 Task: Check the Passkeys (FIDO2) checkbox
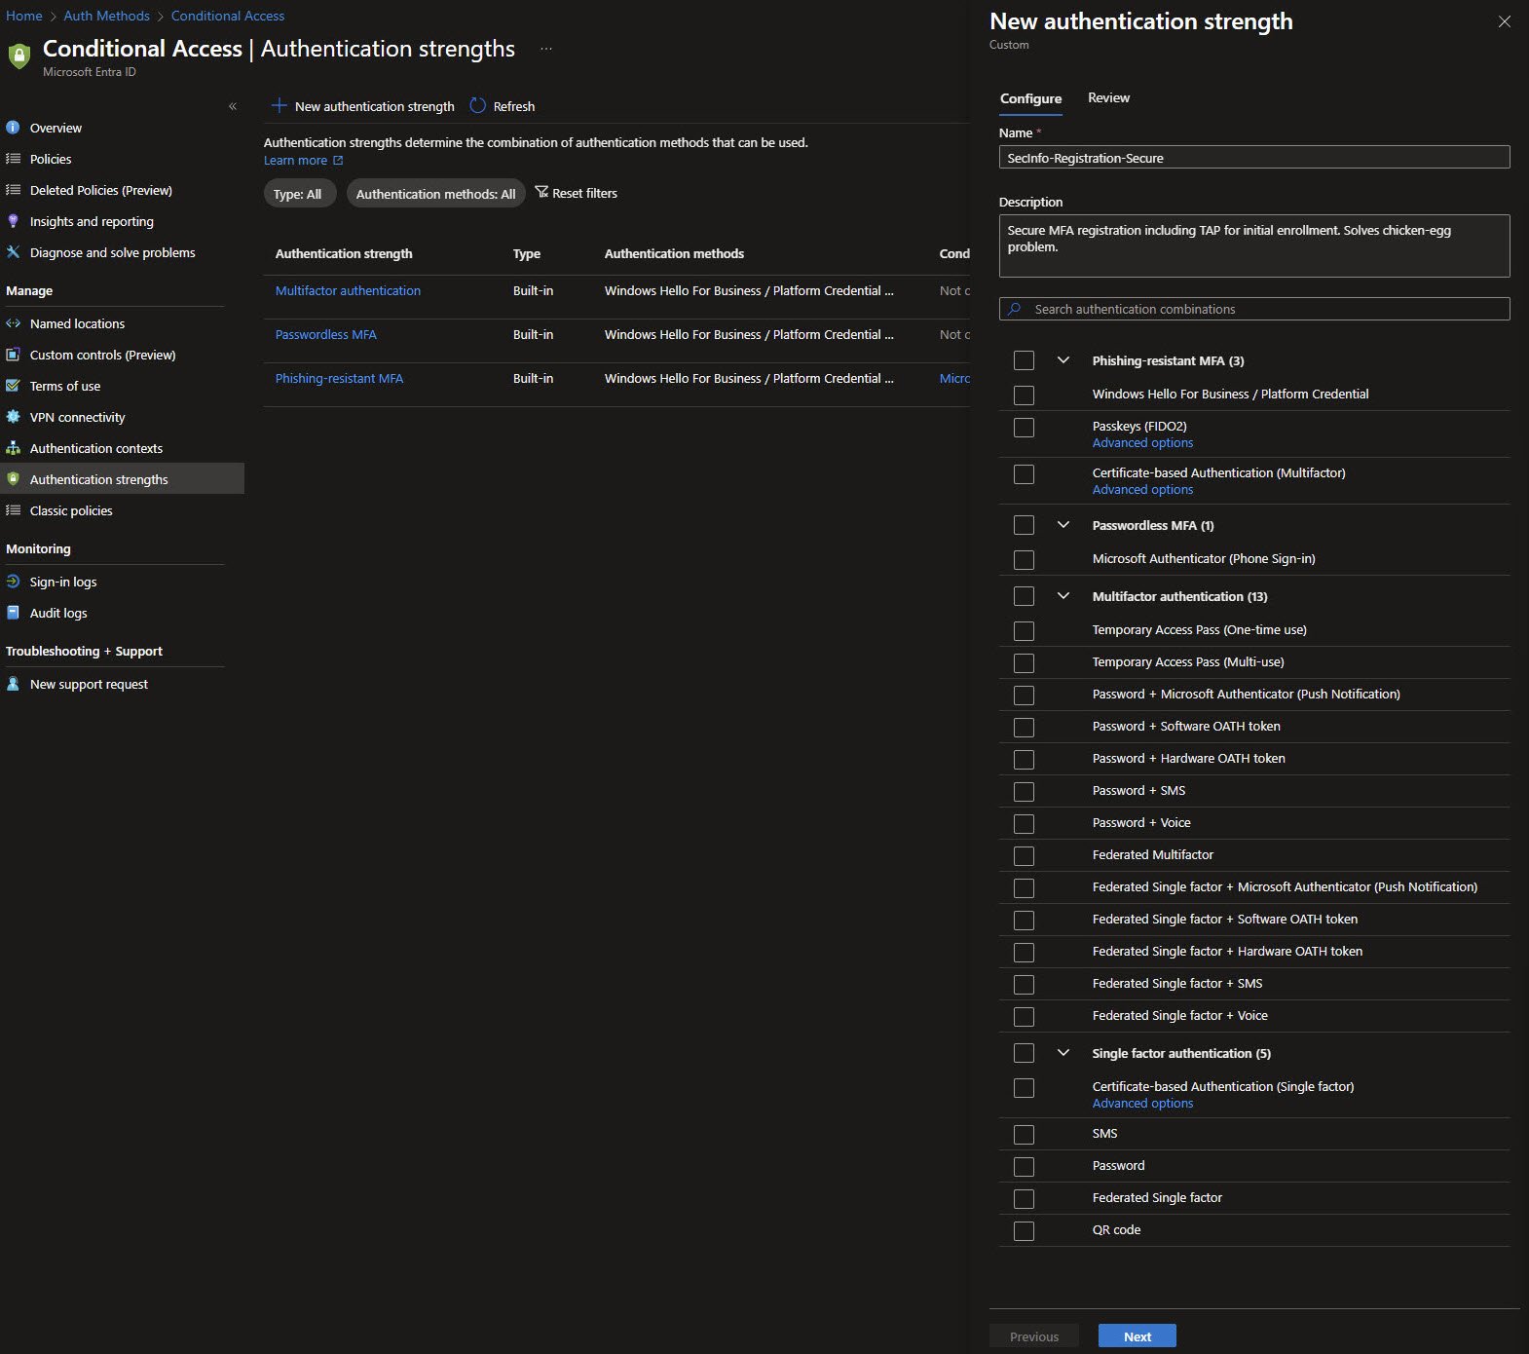click(x=1024, y=428)
